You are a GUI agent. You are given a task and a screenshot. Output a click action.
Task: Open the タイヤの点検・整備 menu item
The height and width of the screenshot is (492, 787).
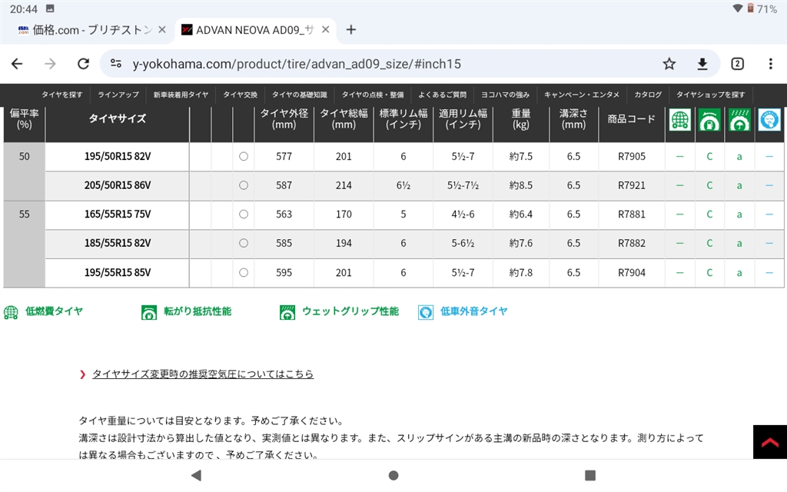click(373, 95)
